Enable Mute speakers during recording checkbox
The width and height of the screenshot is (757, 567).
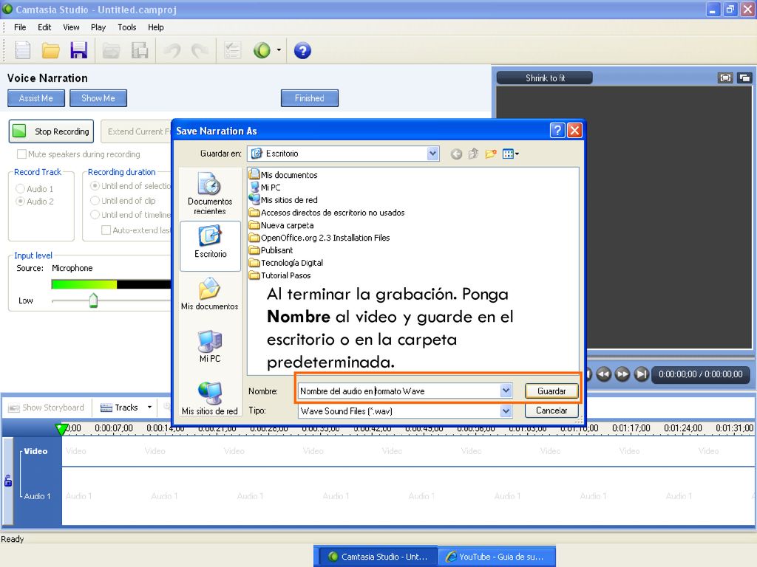[x=21, y=154]
